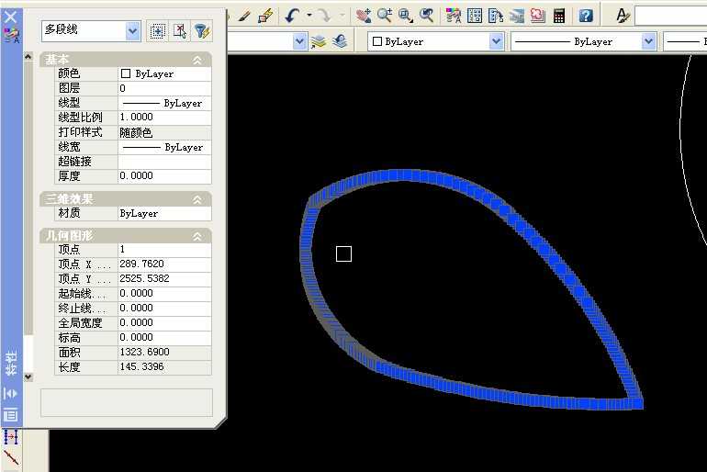
Task: Close the Properties palette with X
Action: [11, 16]
